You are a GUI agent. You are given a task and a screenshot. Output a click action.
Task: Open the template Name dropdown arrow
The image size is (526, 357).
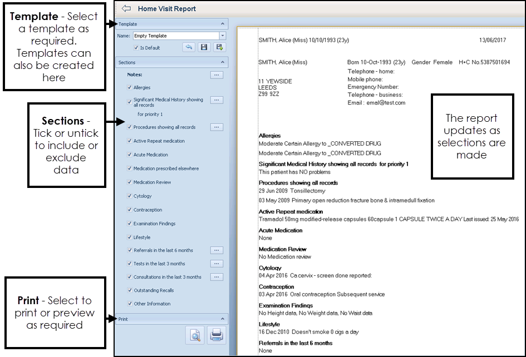[223, 36]
